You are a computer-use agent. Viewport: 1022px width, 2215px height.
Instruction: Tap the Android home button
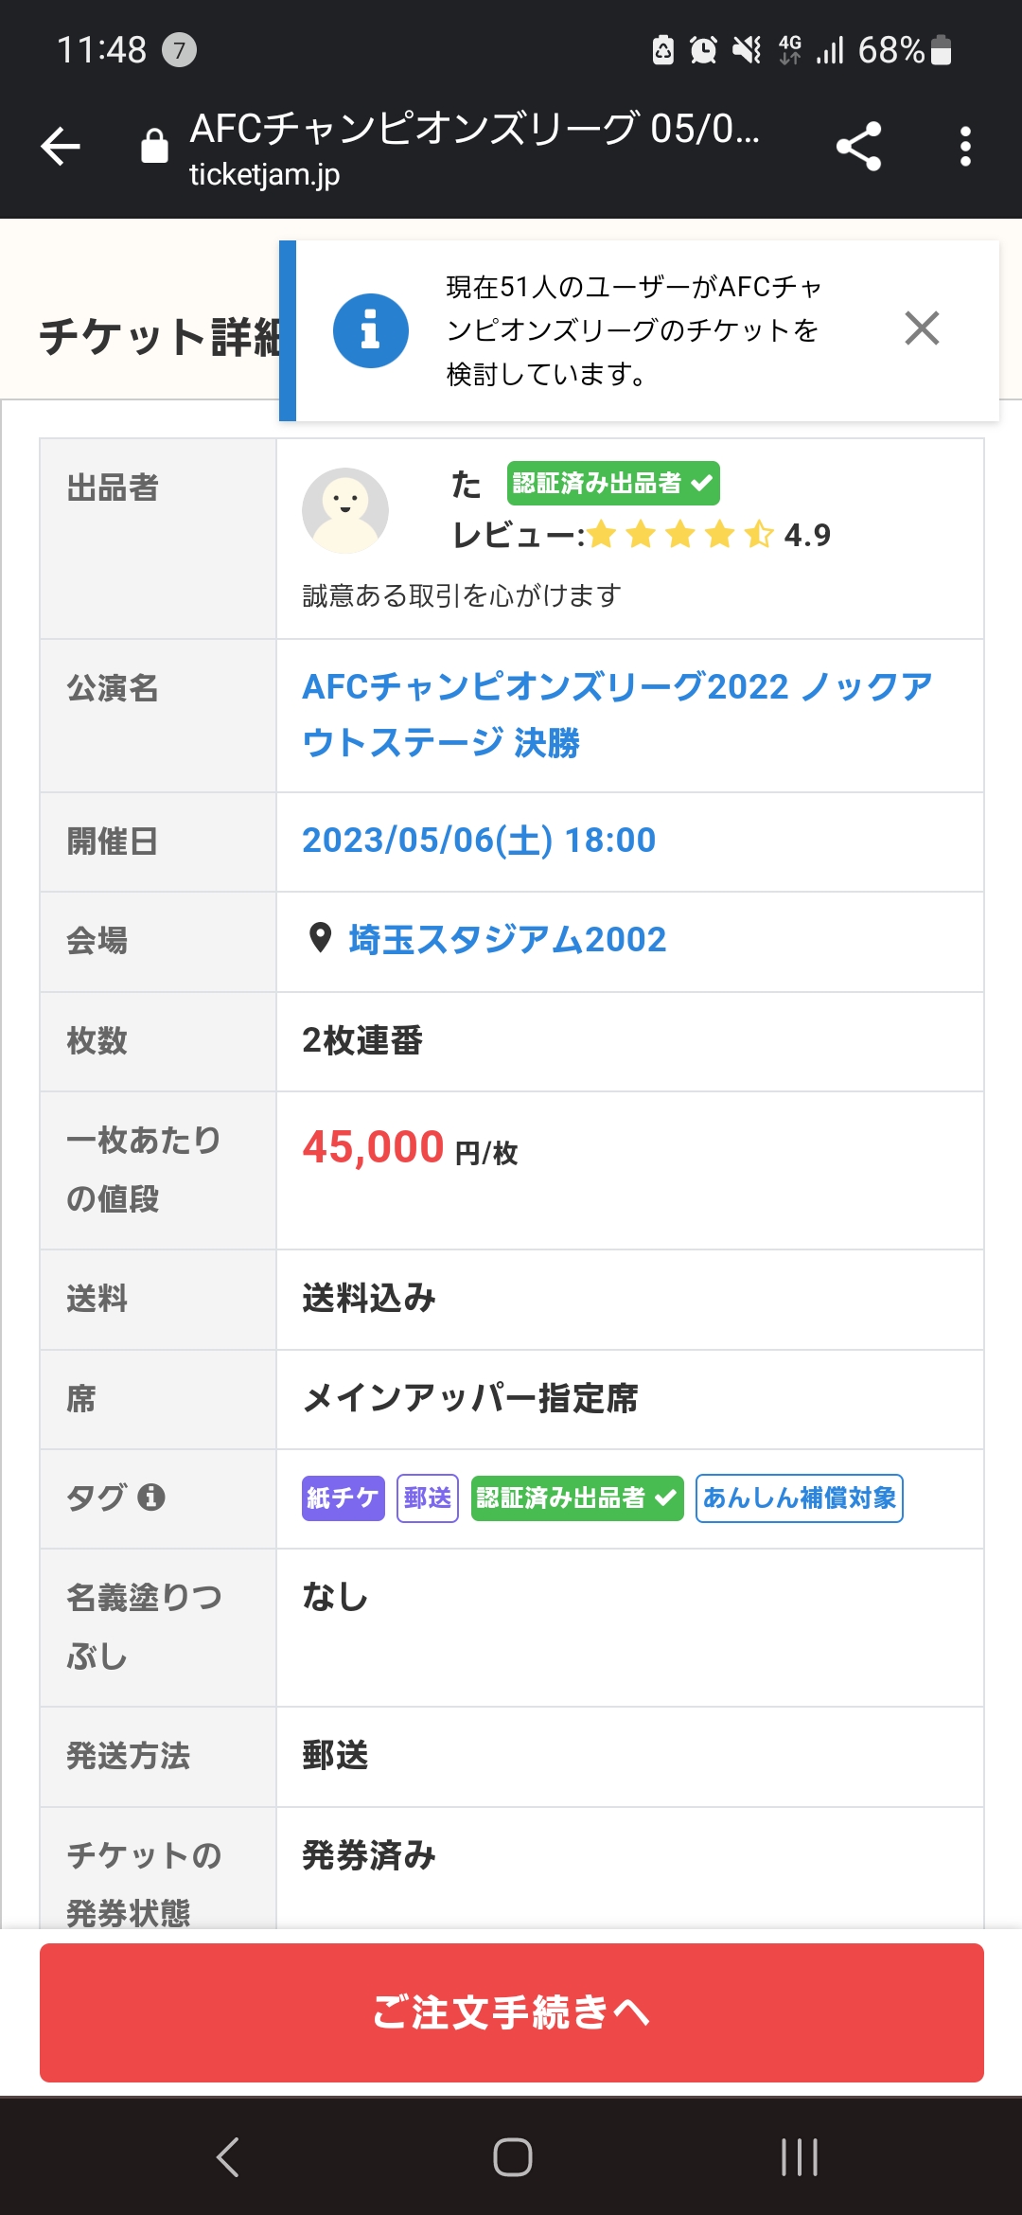pos(512,2157)
